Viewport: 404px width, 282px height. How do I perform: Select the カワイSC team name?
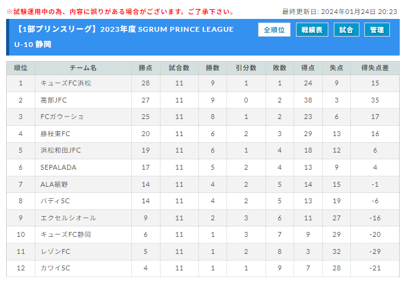pos(56,268)
